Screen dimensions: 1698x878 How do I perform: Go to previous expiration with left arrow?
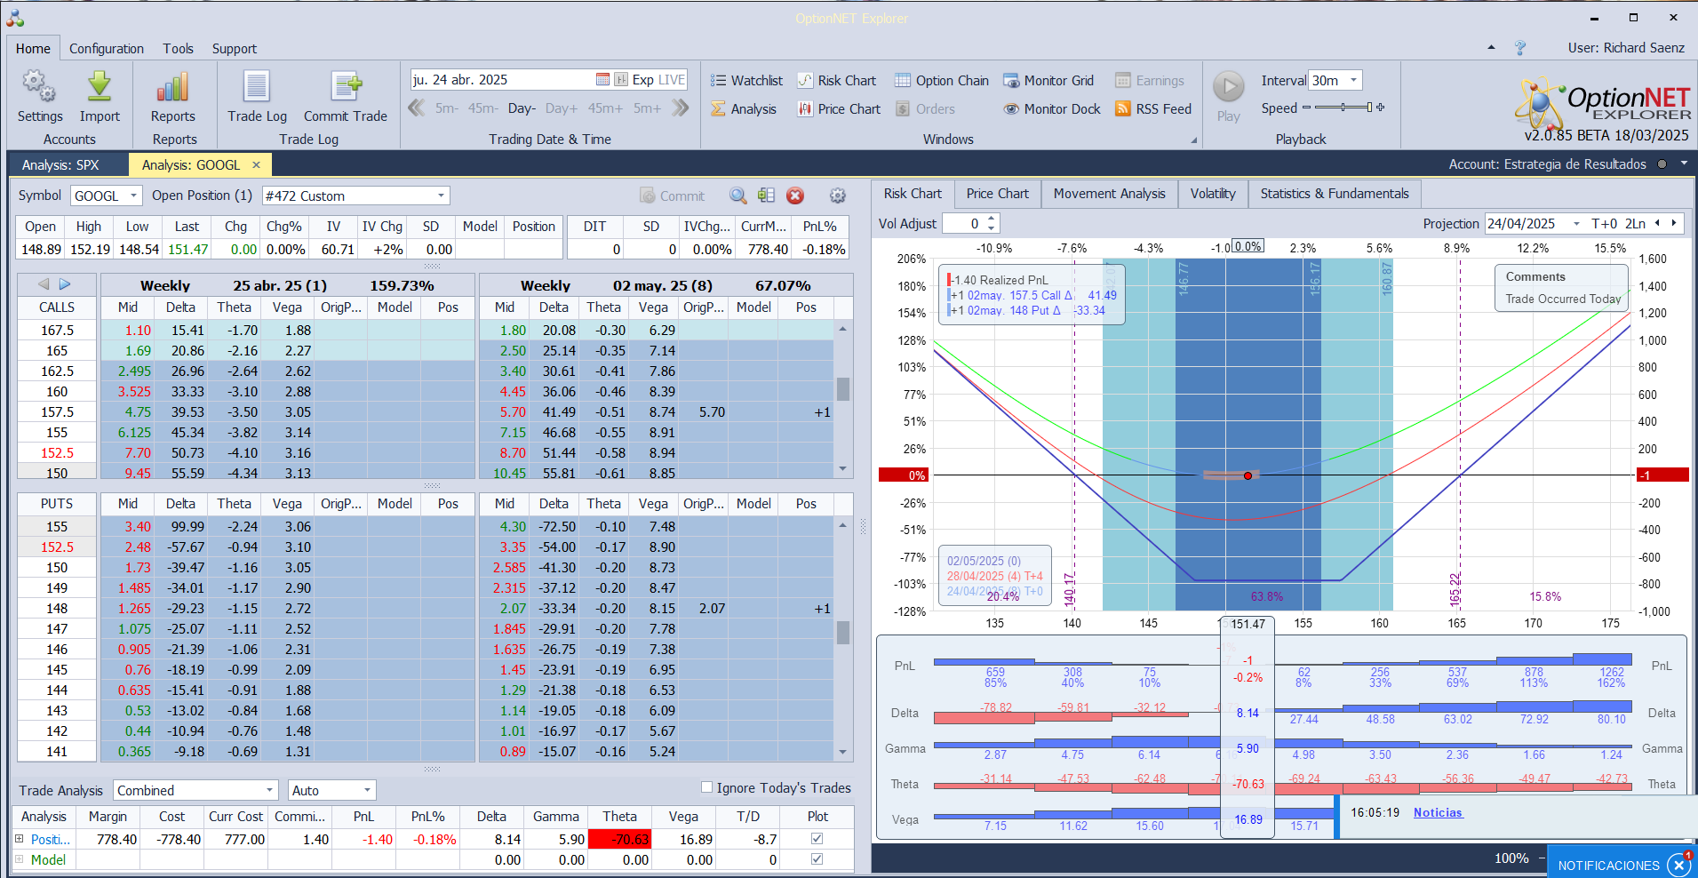[x=44, y=284]
